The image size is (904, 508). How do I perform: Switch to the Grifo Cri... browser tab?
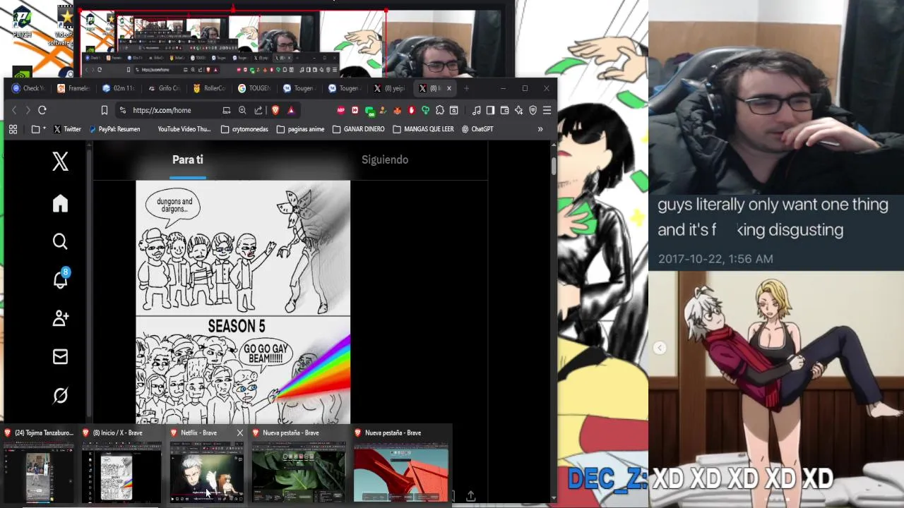click(x=164, y=88)
